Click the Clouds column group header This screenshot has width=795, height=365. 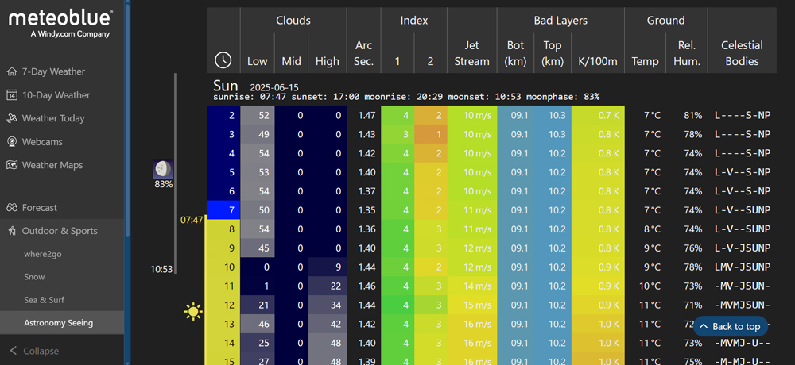coord(293,21)
